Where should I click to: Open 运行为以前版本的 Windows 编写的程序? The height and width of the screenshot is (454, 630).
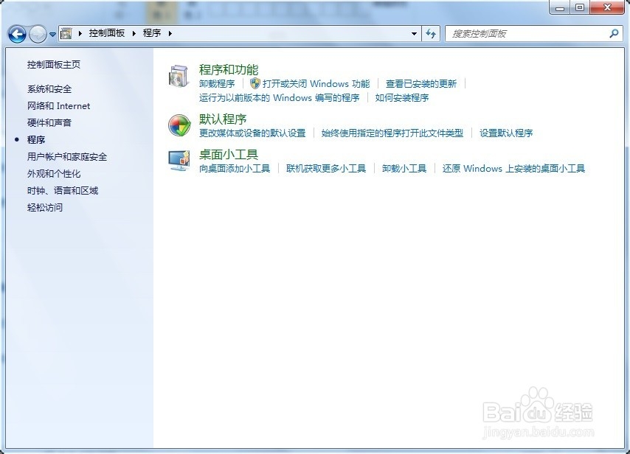pyautogui.click(x=280, y=98)
